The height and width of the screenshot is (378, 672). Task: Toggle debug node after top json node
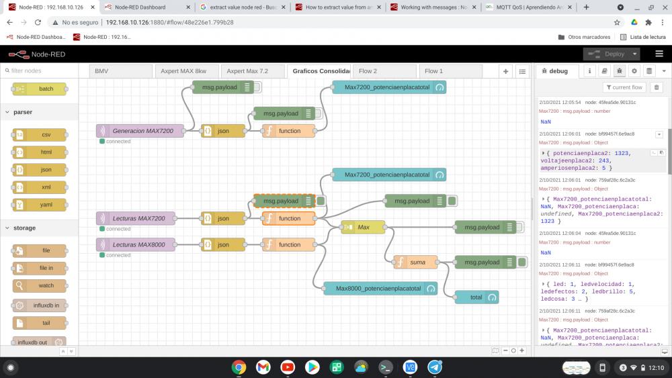pyautogui.click(x=318, y=113)
